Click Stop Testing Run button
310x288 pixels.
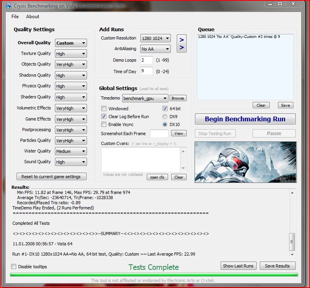[215, 134]
